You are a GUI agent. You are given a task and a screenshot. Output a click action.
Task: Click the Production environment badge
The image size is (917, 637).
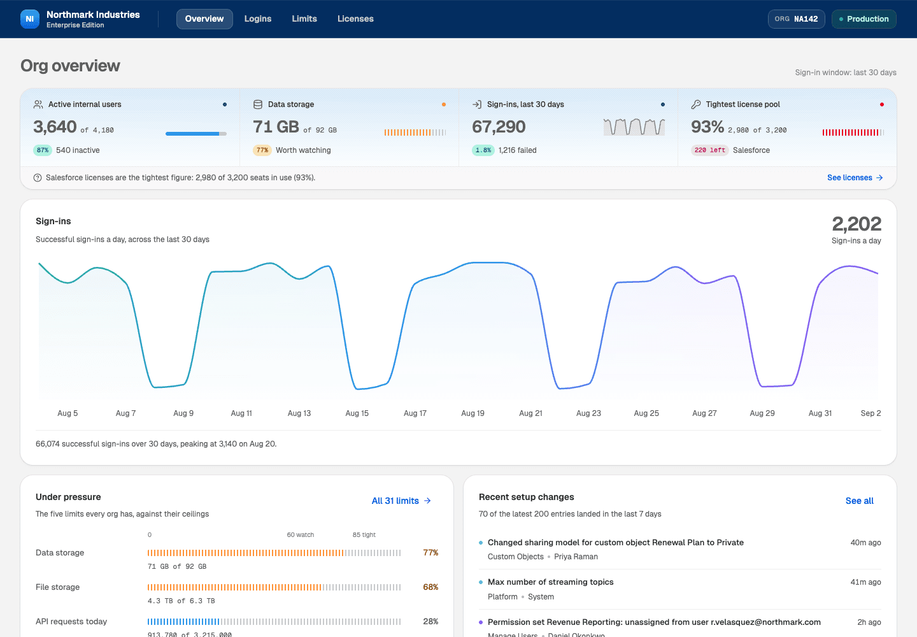(864, 19)
